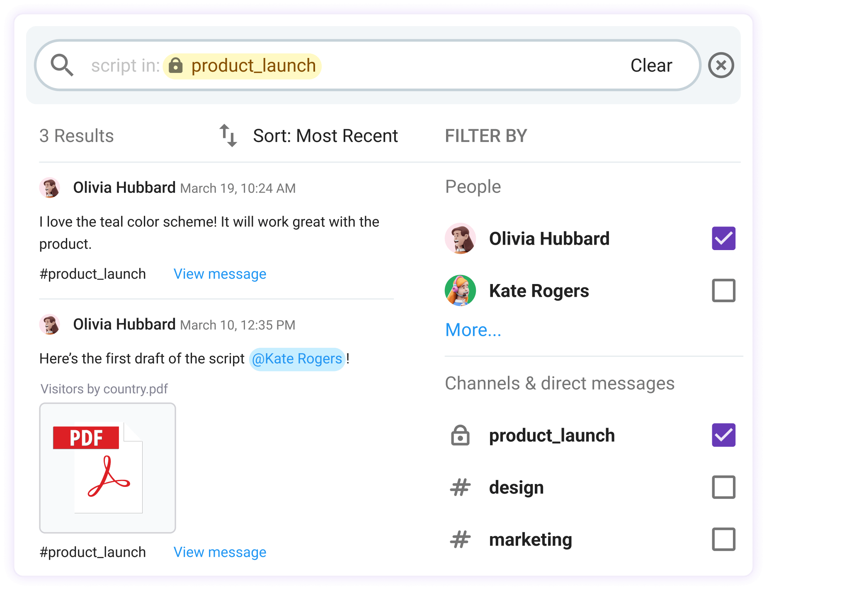Image resolution: width=849 pixels, height=590 pixels.
Task: Open the Sort: Most Recent dropdown
Action: click(x=326, y=136)
